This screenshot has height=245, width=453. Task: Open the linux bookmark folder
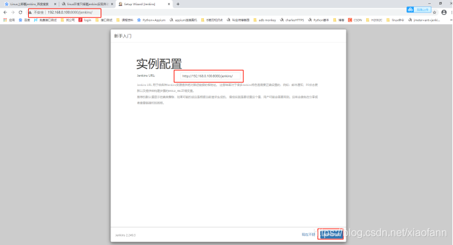[x=395, y=20]
